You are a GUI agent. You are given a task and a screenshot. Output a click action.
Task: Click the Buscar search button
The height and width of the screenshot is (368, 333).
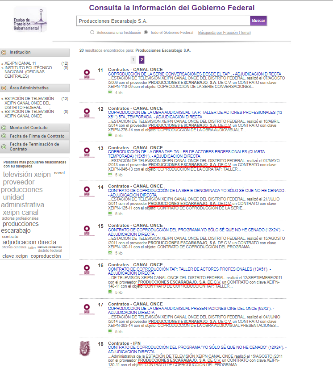(x=258, y=21)
